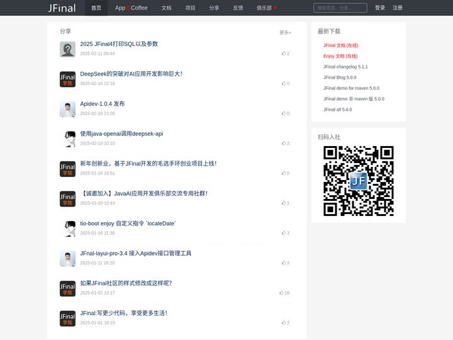Image resolution: width=453 pixels, height=340 pixels.
Task: Open the 首页 nav tab
Action: 96,8
